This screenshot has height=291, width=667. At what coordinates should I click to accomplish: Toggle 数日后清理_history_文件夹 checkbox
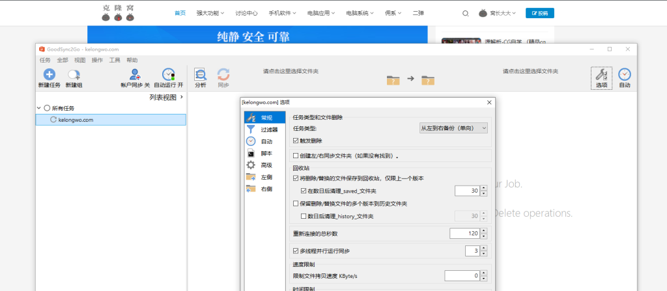pos(304,217)
